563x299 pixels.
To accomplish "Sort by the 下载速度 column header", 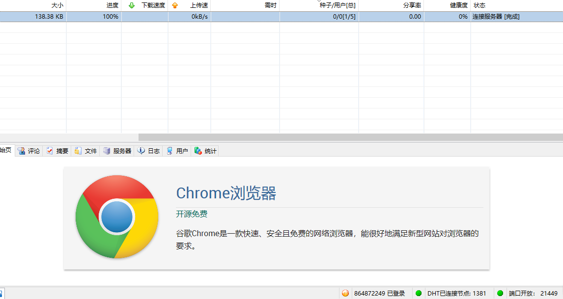I will (x=145, y=5).
